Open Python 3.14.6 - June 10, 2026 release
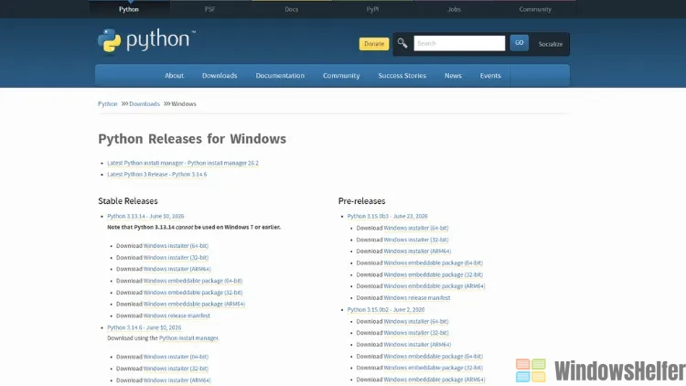Viewport: 686px width, 386px height. (144, 327)
